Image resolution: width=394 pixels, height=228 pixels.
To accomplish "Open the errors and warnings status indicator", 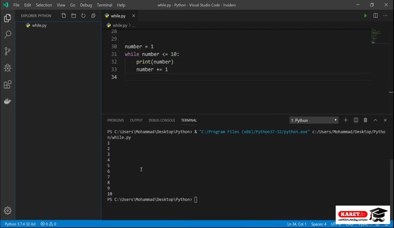I will tap(48, 224).
